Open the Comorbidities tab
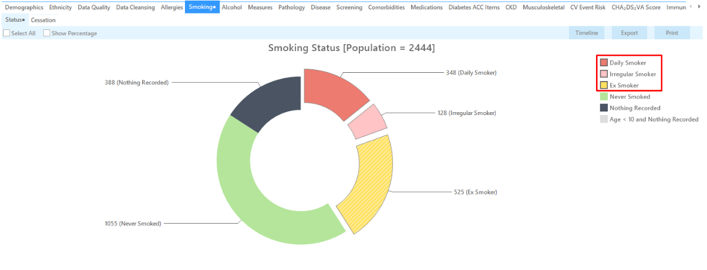The width and height of the screenshot is (707, 270). click(x=386, y=8)
